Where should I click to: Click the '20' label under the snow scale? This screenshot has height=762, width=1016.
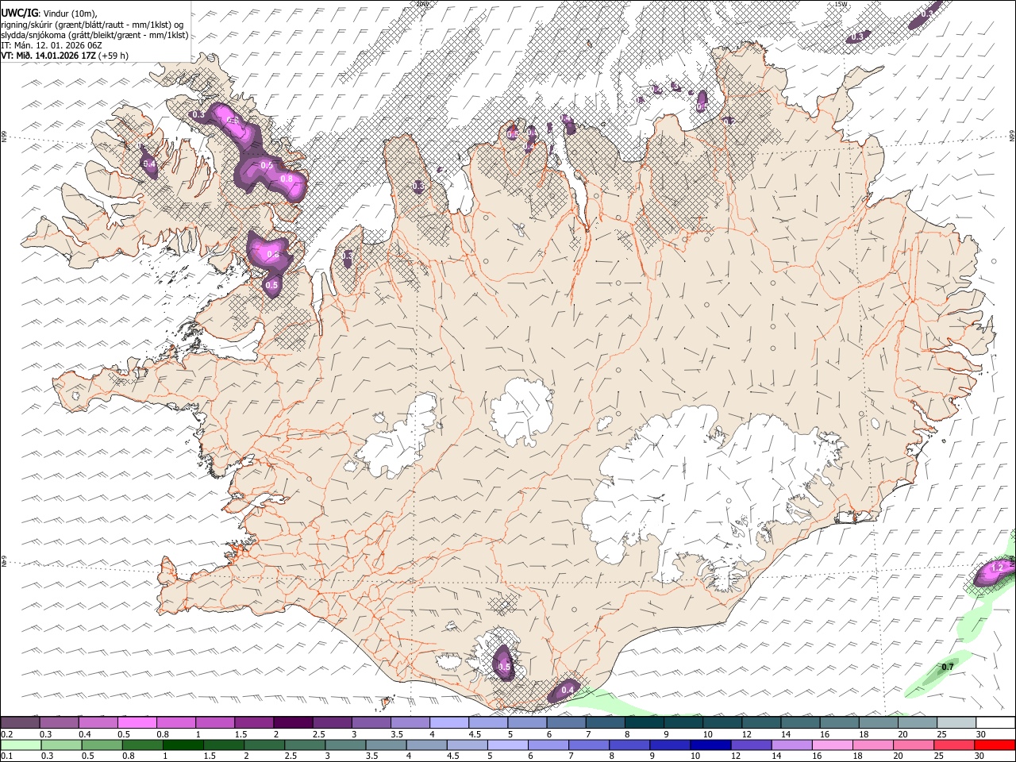(x=902, y=734)
